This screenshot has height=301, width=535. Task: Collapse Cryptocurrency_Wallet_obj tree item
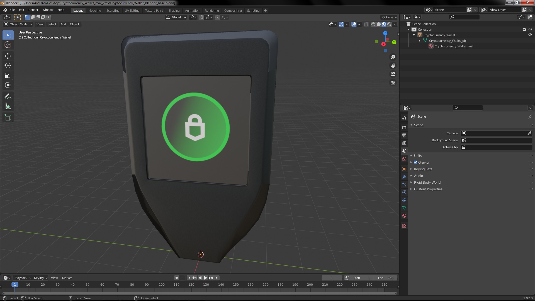click(420, 41)
